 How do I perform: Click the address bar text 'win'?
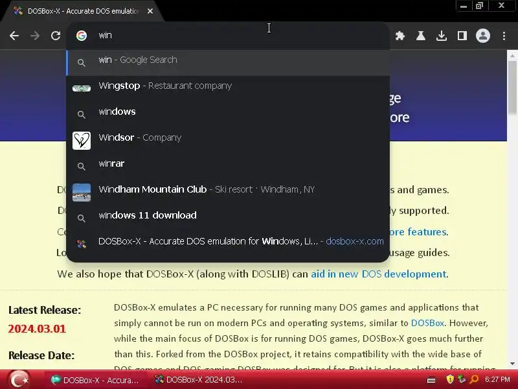(x=106, y=36)
